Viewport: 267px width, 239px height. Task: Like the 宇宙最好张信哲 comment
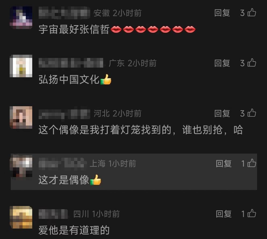pos(252,13)
